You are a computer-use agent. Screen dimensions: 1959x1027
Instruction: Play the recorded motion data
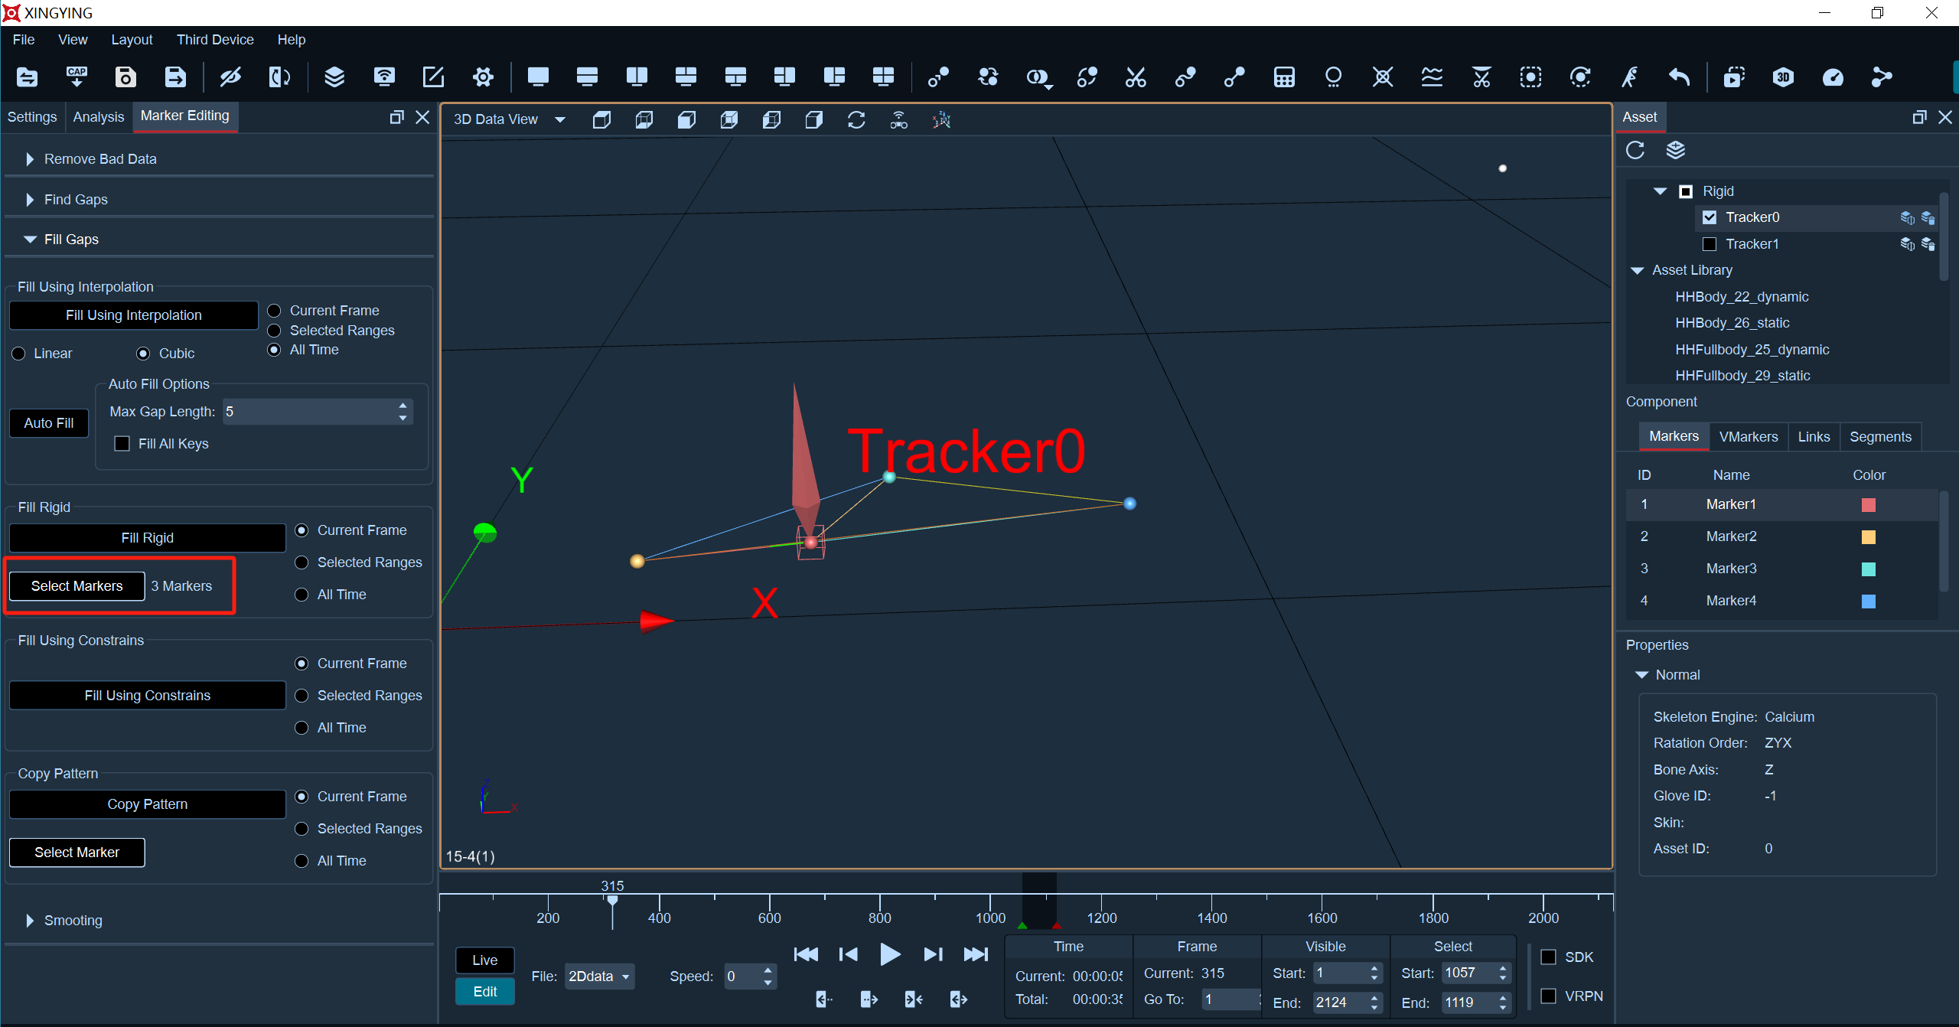(x=889, y=954)
